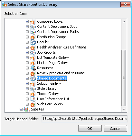The width and height of the screenshot is (132, 136).
Task: Select the DocLib2 library
Action: click(43, 42)
